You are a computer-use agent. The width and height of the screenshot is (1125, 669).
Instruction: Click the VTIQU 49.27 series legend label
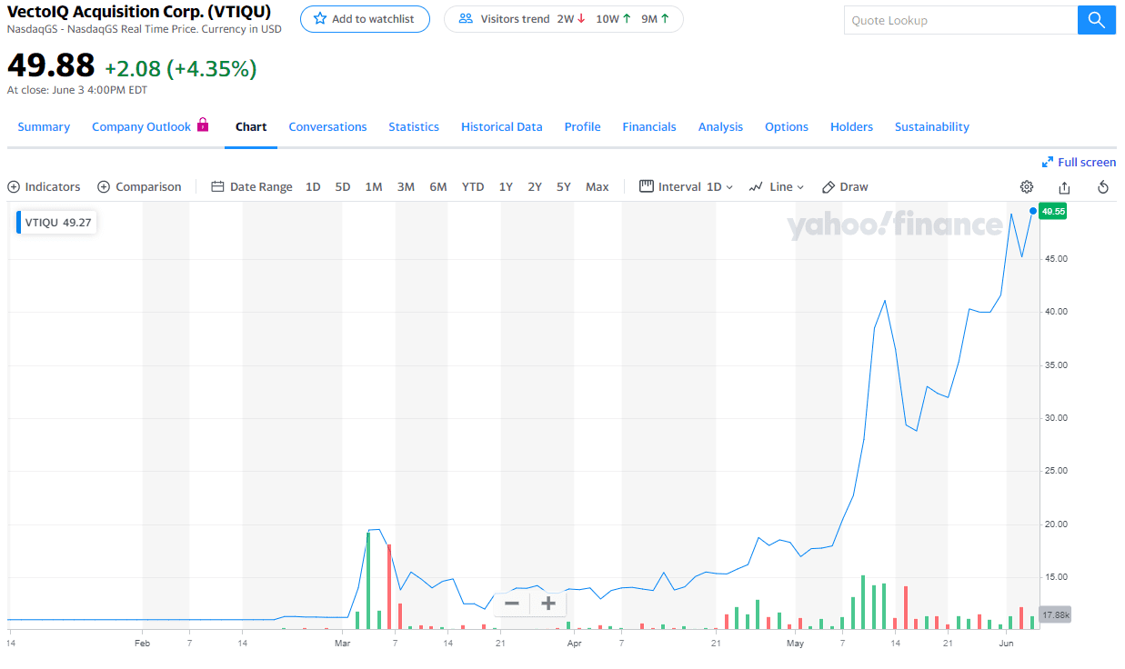click(57, 222)
